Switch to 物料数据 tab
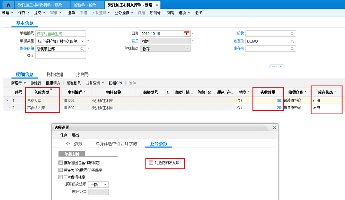This screenshot has height=200, width=345. tap(54, 74)
